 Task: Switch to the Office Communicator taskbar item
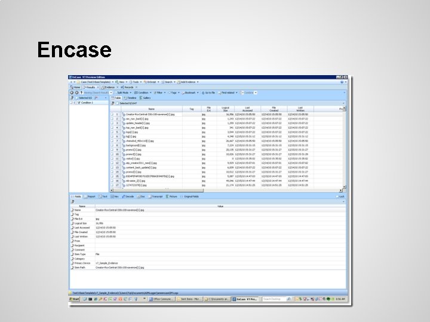click(161, 299)
